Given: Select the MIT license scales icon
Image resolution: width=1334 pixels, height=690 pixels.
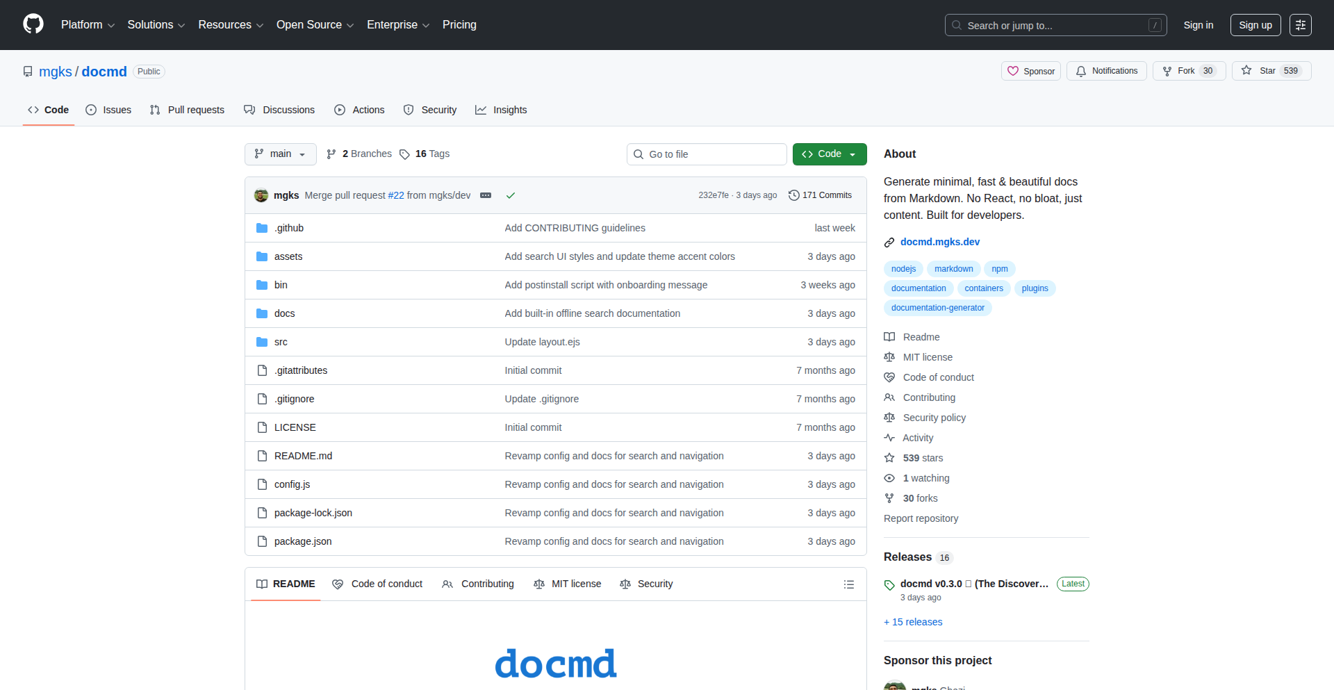Looking at the screenshot, I should tap(890, 357).
